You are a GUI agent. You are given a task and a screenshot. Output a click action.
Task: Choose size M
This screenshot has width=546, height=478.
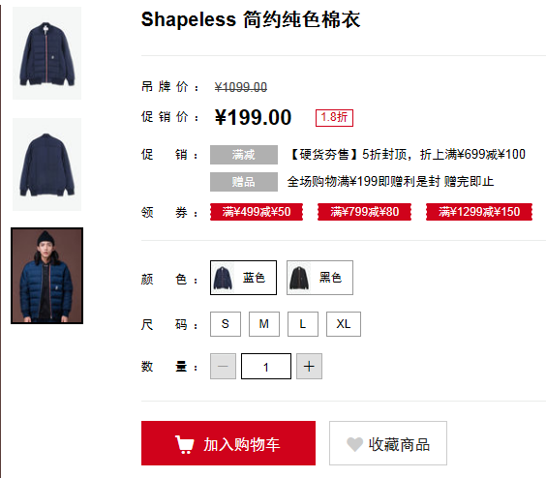tap(264, 324)
